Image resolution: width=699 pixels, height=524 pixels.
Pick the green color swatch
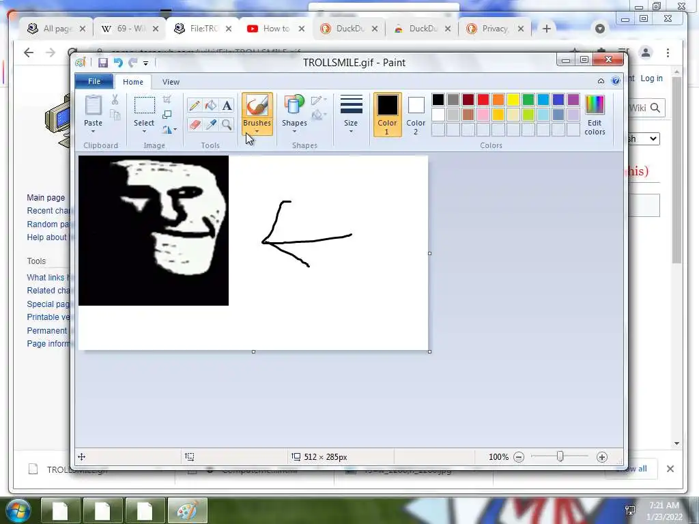tap(528, 100)
